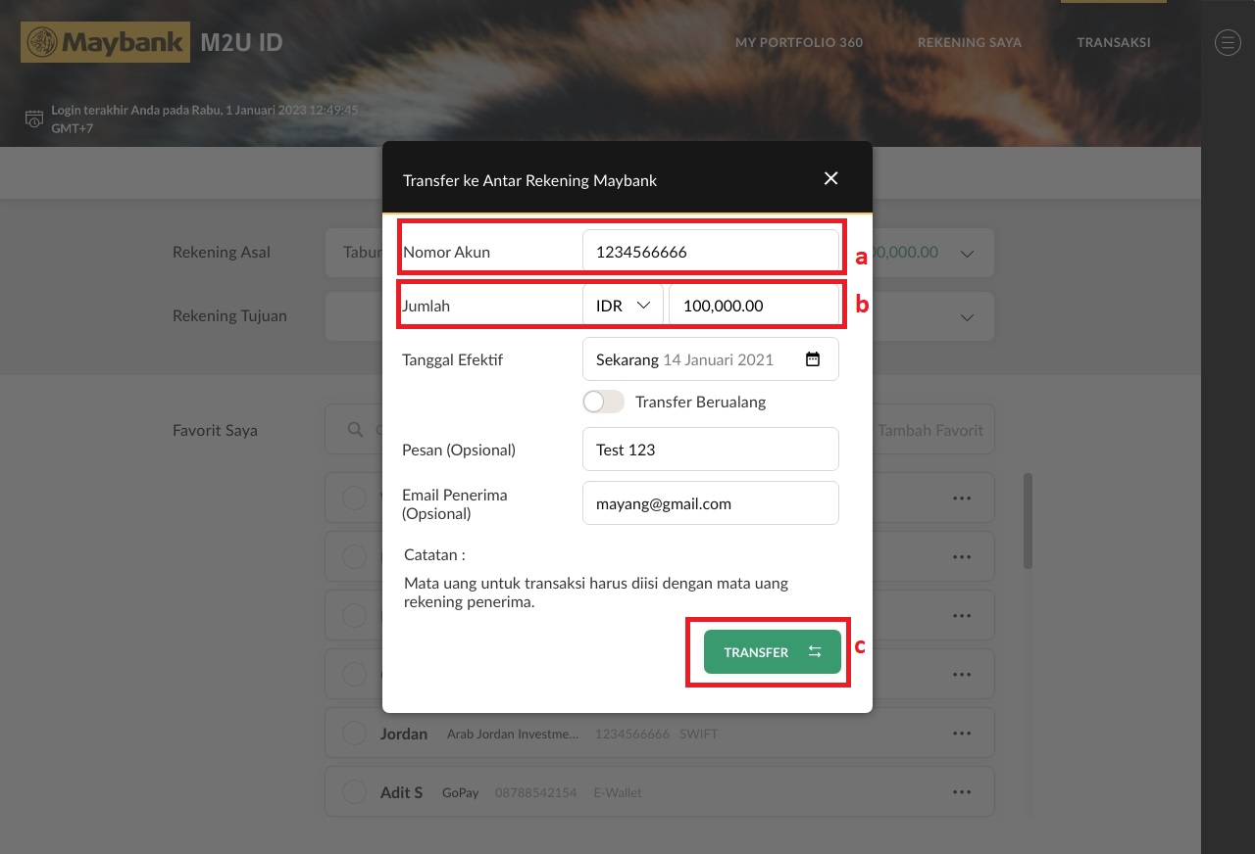Open the IDR currency dropdown

point(623,306)
